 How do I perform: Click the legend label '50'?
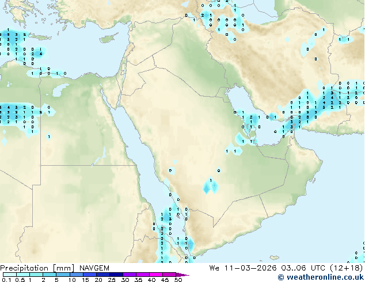178,280
